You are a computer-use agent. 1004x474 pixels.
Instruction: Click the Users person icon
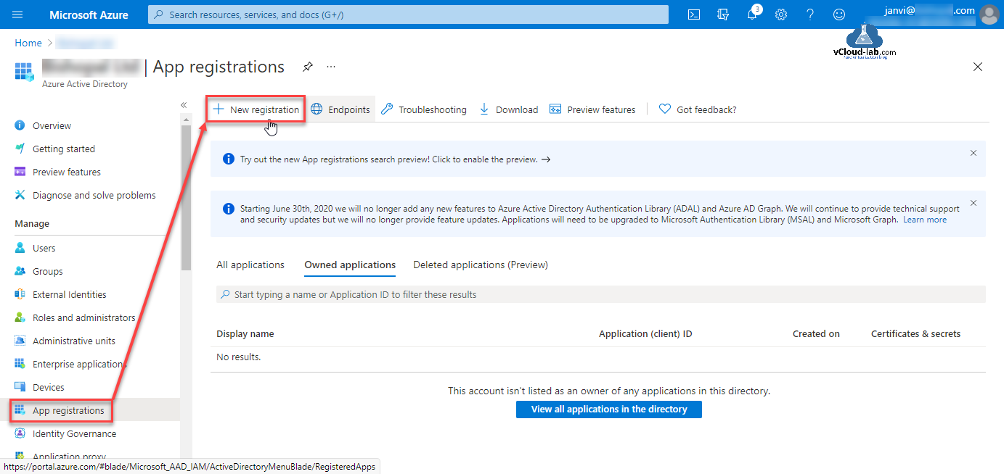pyautogui.click(x=20, y=248)
